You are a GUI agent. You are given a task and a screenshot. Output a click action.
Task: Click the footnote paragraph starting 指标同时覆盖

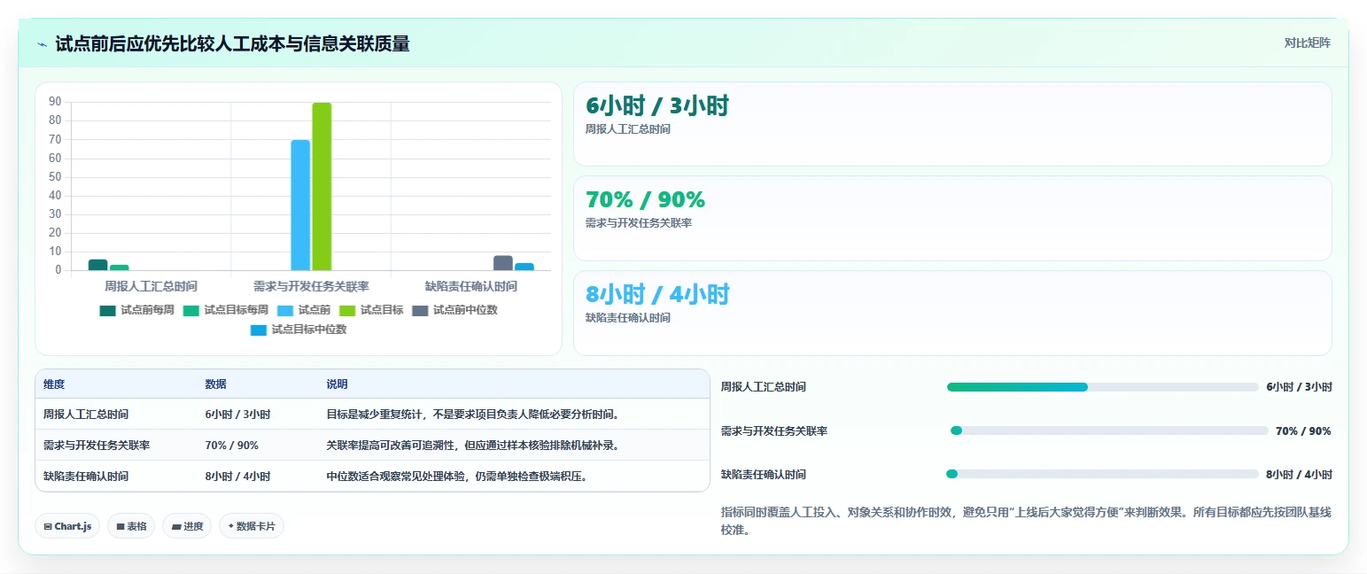pos(1026,521)
